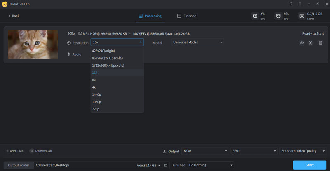The image size is (330, 171).
Task: Click the kitten video thumbnail
Action: 33,45
